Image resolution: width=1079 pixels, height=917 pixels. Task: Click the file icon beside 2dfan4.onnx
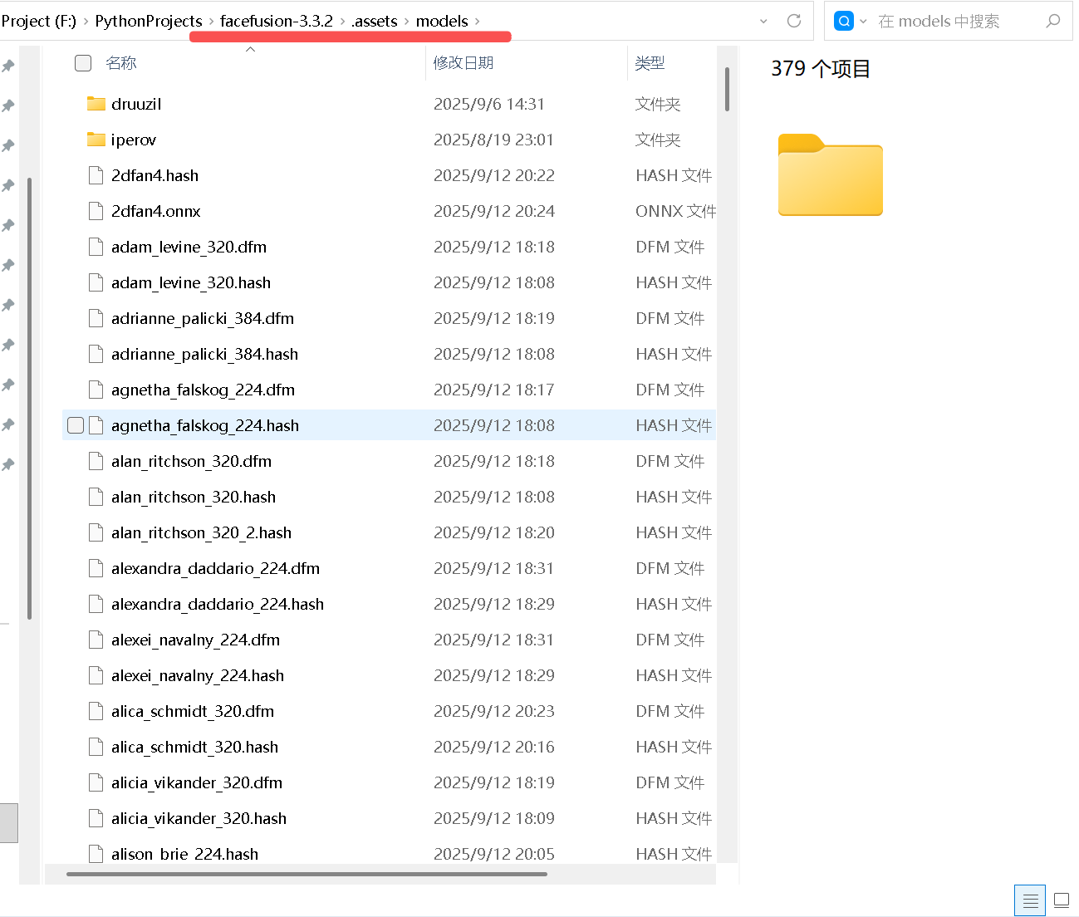96,211
